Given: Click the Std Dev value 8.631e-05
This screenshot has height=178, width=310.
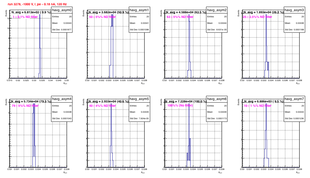Looking at the screenshot, I should pos(221,30).
